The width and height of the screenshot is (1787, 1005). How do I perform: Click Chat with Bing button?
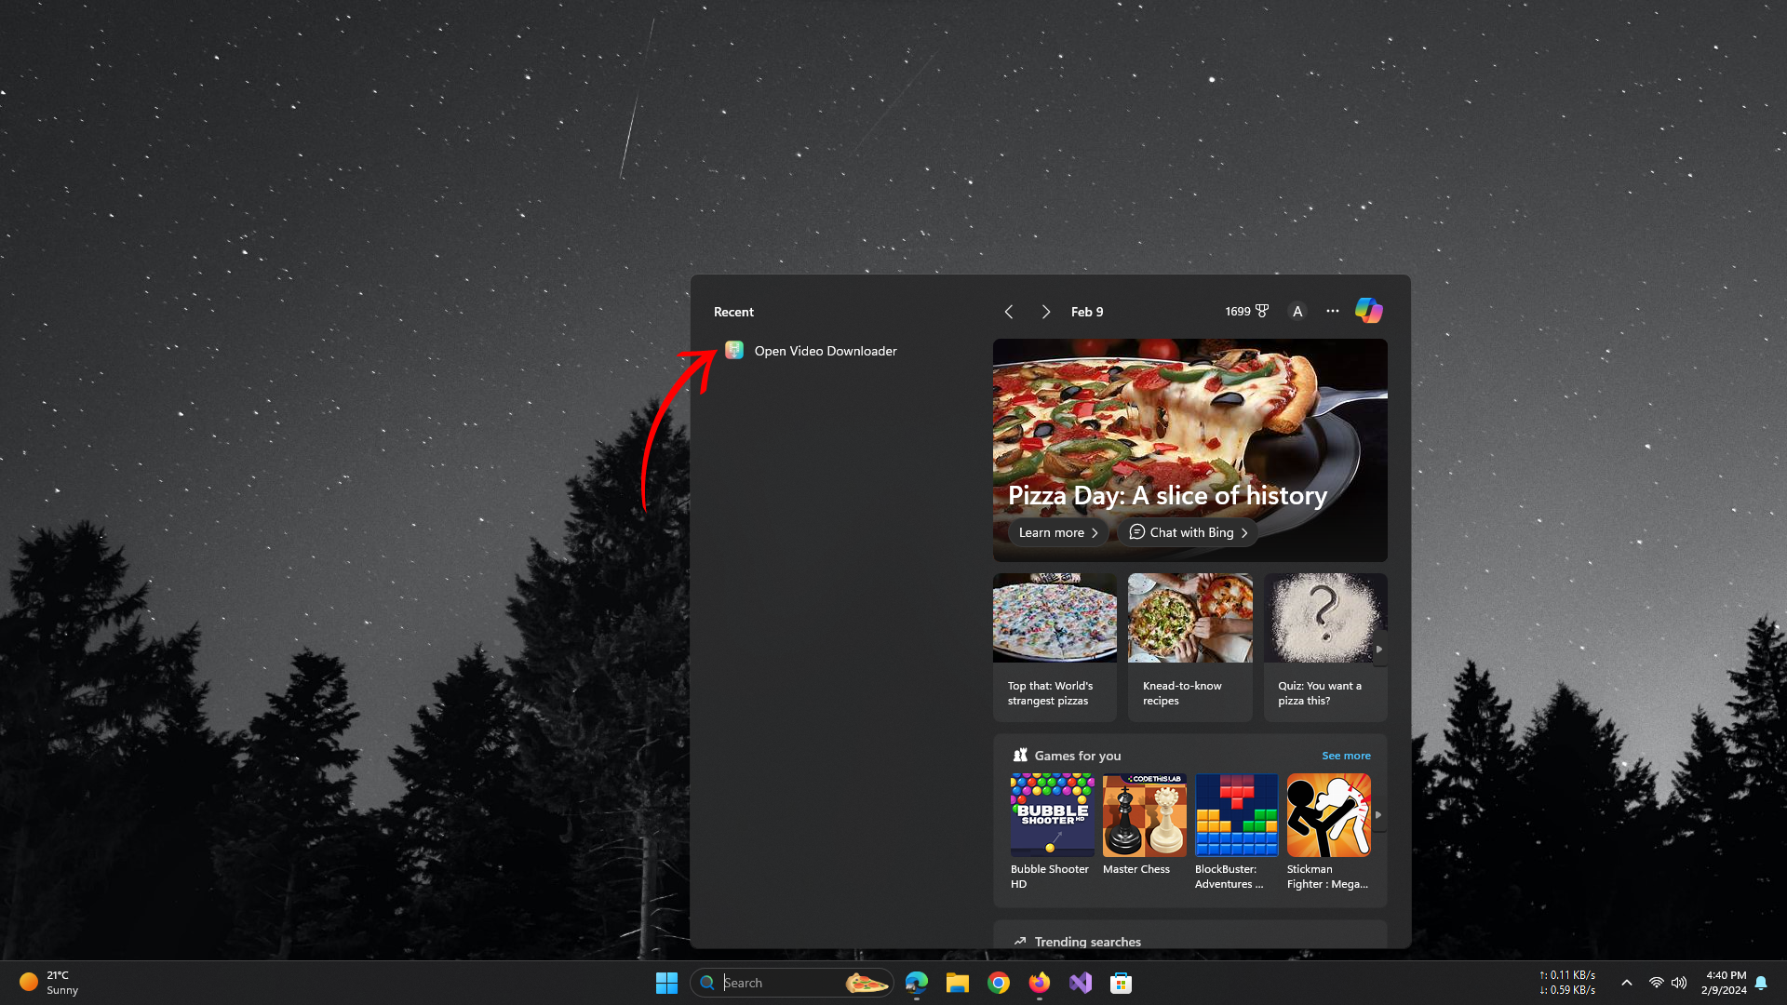pos(1189,532)
